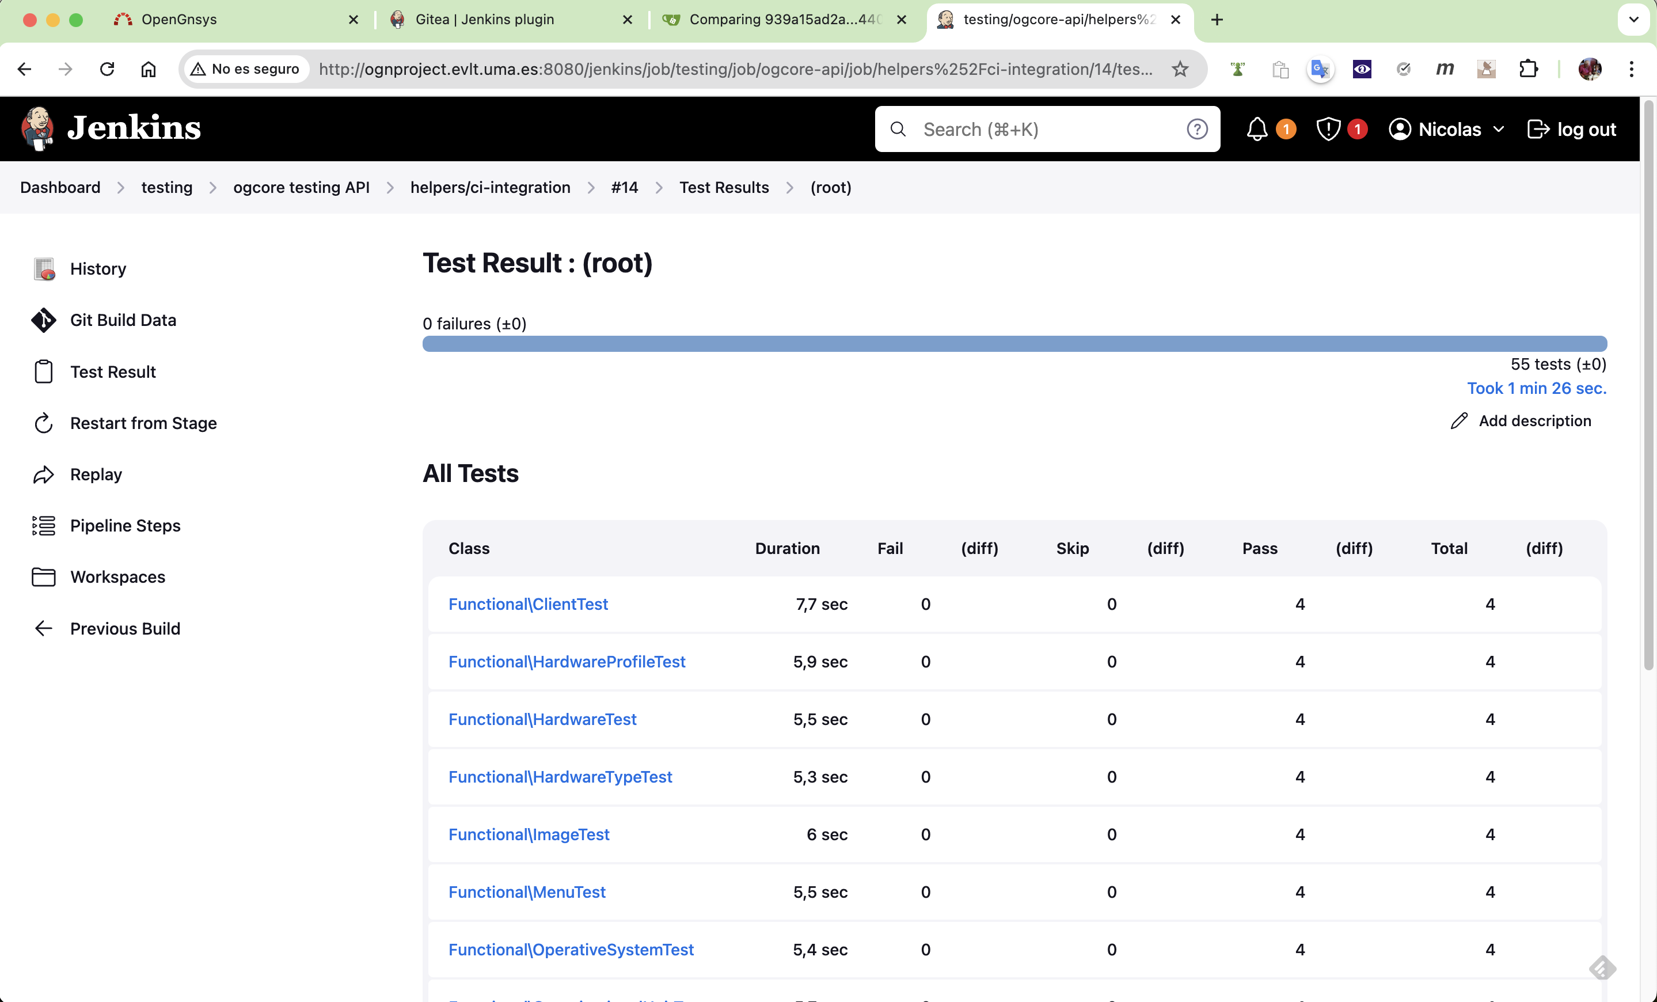
Task: Click the pencil Add description icon
Action: pyautogui.click(x=1458, y=421)
